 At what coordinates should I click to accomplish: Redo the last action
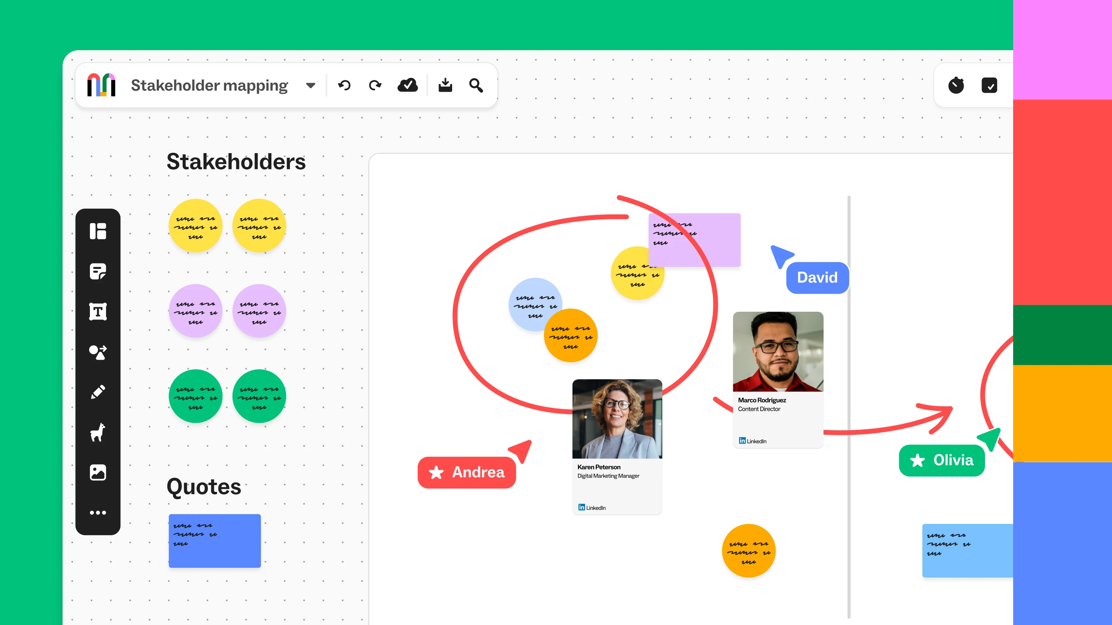tap(375, 85)
